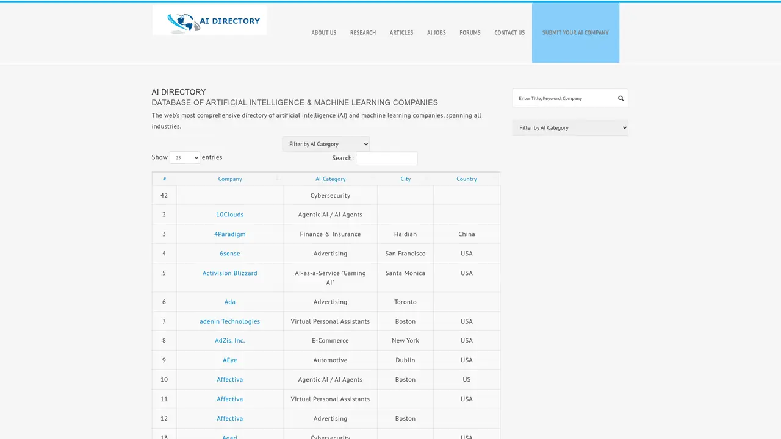This screenshot has height=439, width=781.
Task: Sort by the AI Category column header
Action: 330,179
